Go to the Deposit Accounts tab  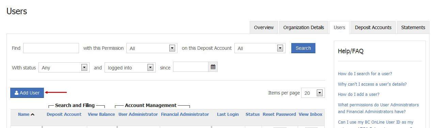click(373, 27)
